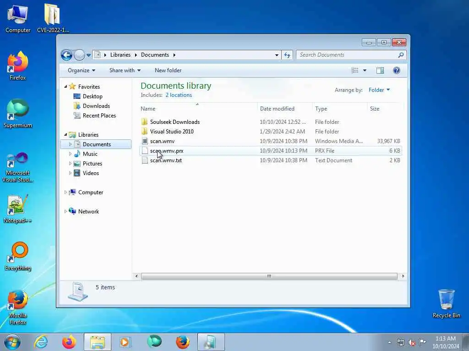Select the Firefox desktop shortcut
469x351 pixels.
tap(18, 66)
